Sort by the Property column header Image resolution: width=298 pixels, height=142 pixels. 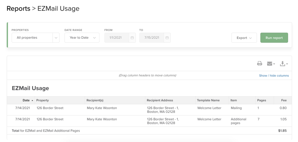pyautogui.click(x=43, y=100)
